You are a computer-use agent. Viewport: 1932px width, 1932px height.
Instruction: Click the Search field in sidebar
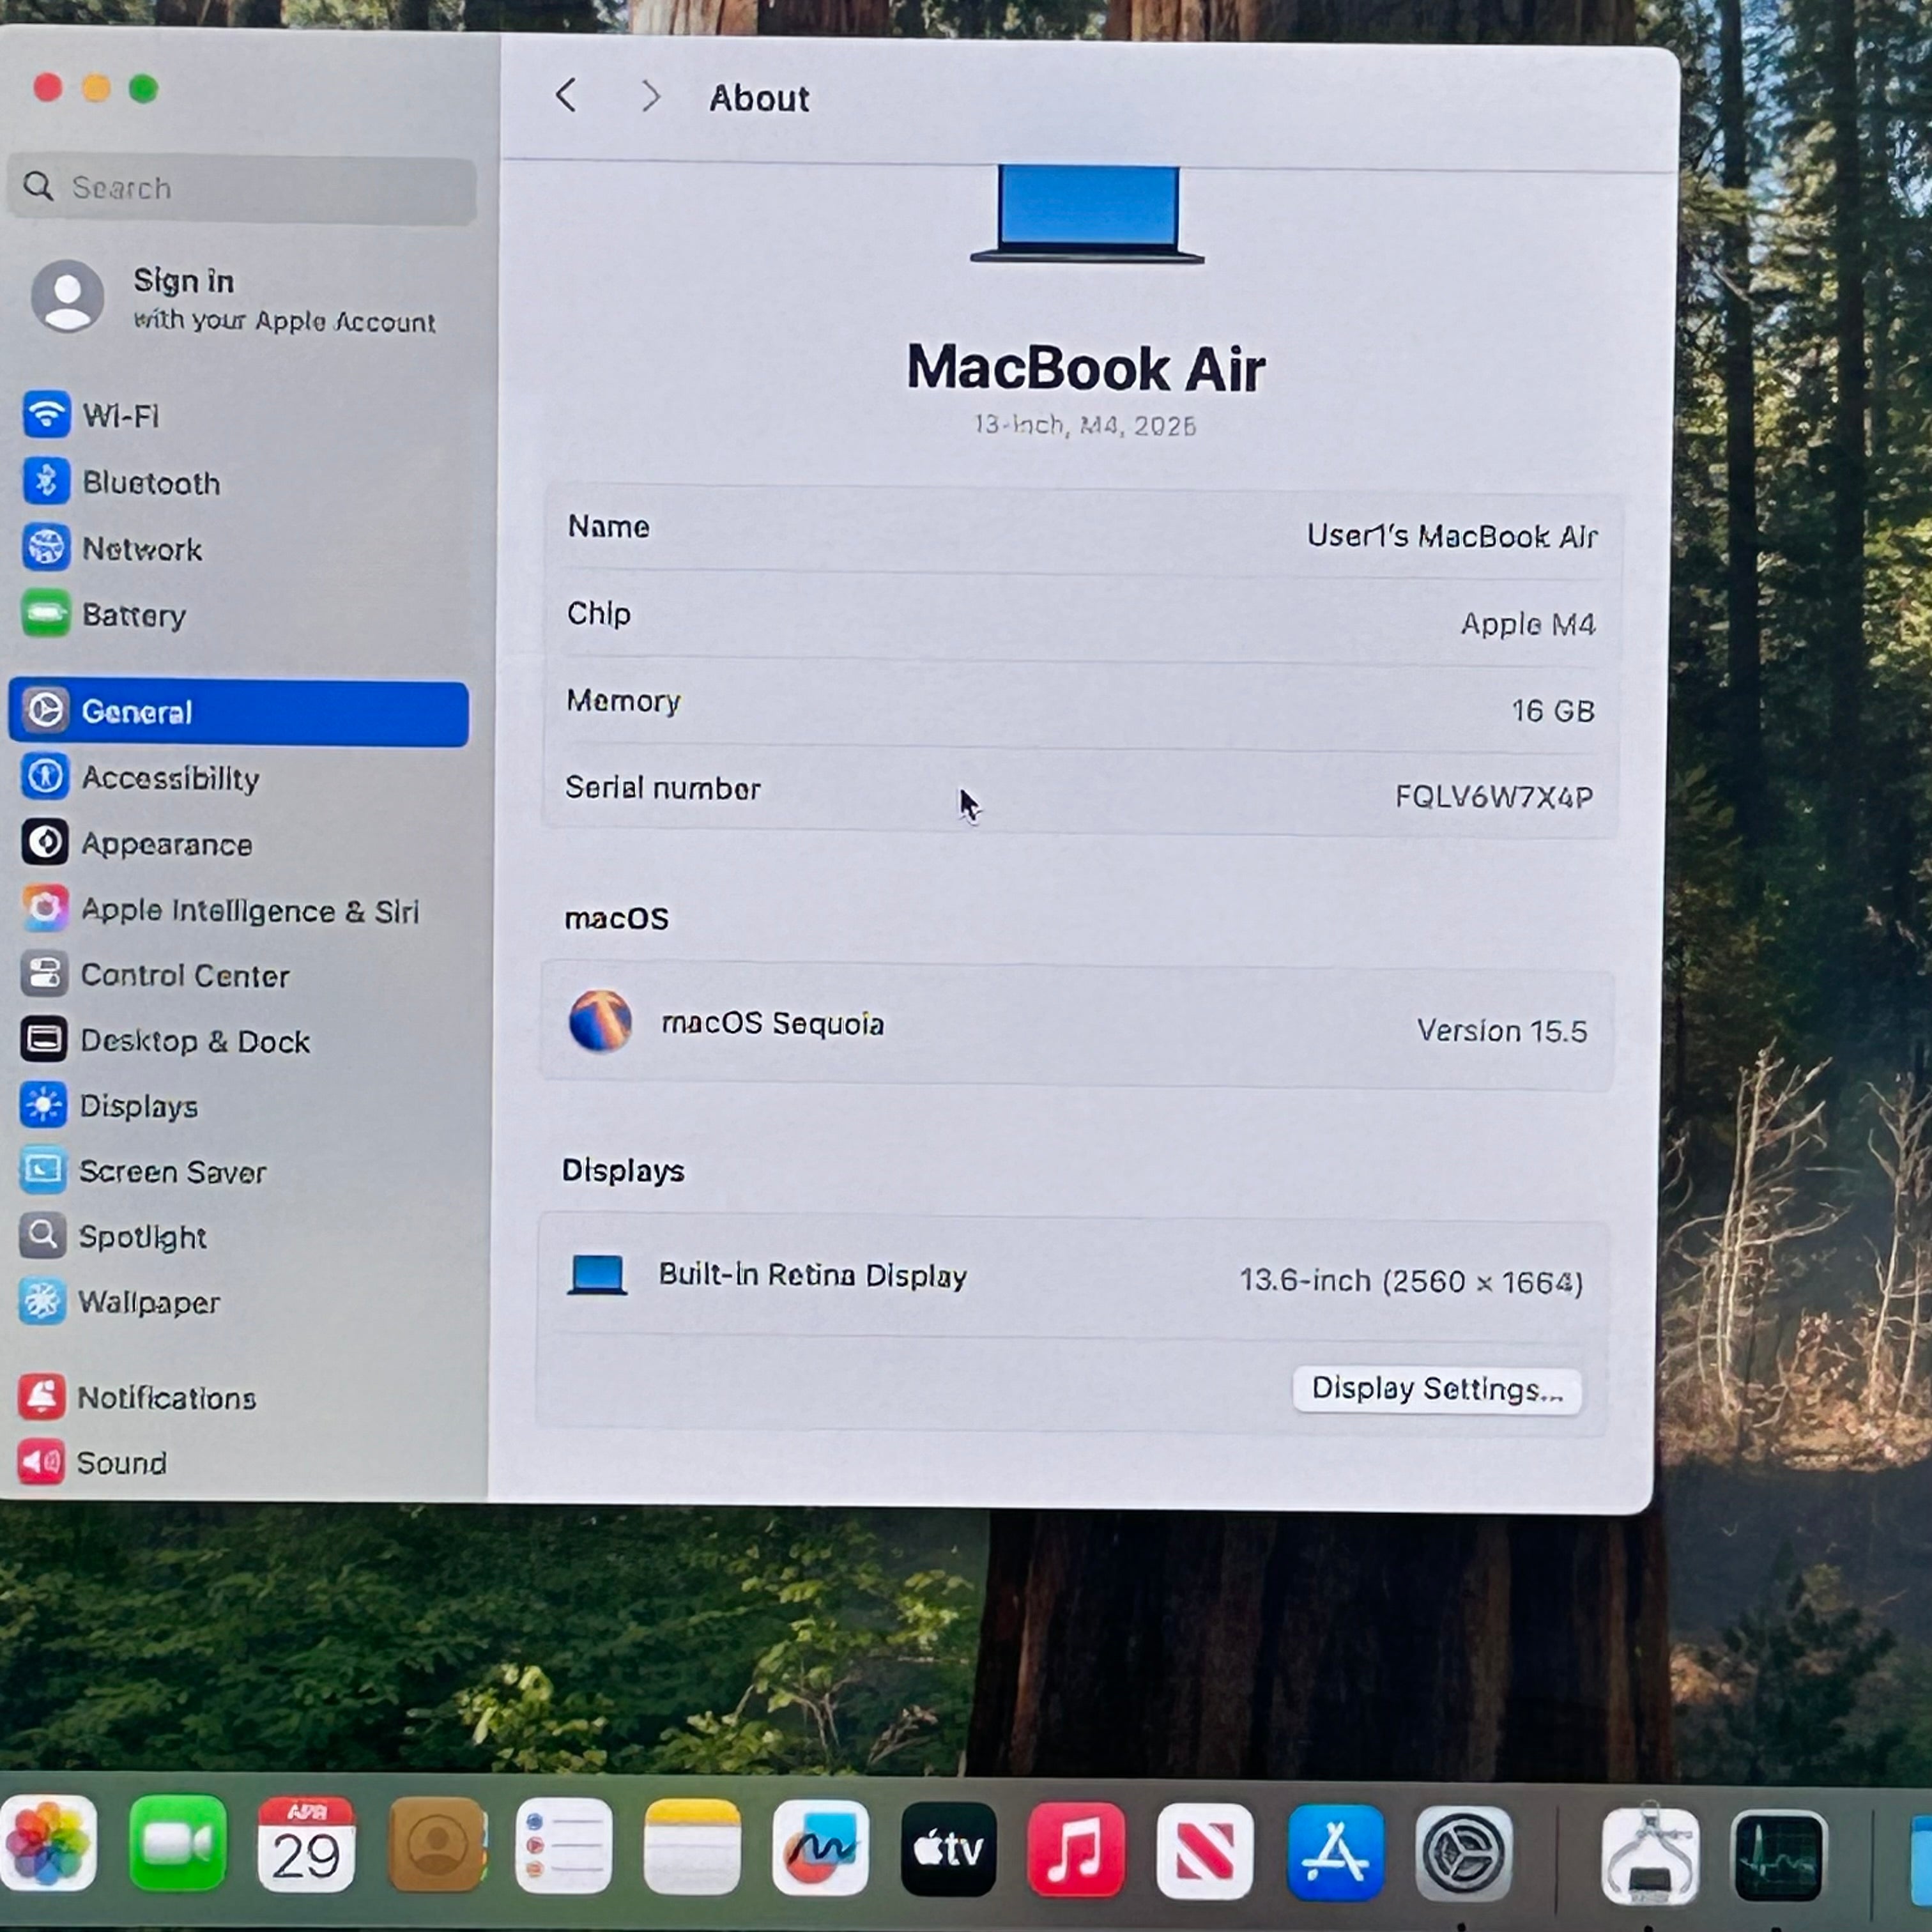(x=241, y=188)
